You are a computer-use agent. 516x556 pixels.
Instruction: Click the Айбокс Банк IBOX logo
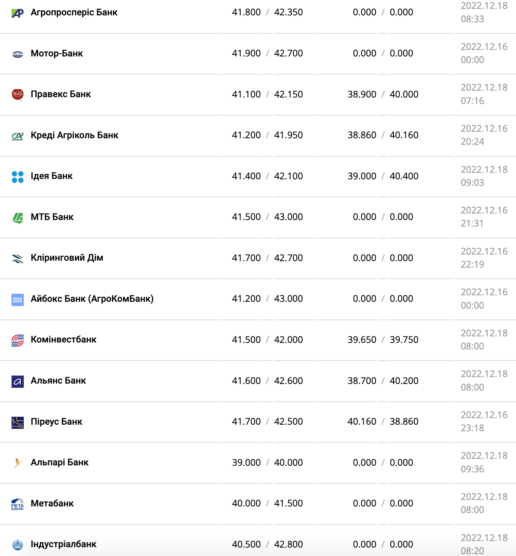(x=18, y=300)
